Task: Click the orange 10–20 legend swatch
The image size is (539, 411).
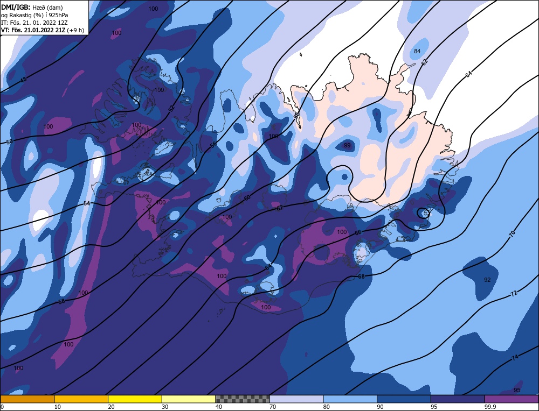Action: point(81,399)
